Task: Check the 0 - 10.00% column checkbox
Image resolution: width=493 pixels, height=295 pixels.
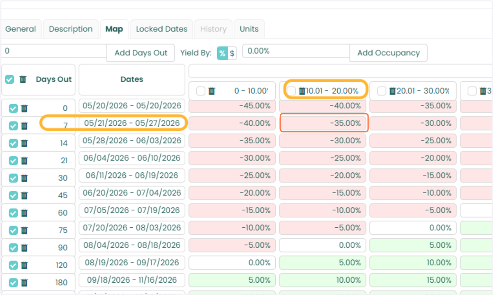Action: click(200, 91)
